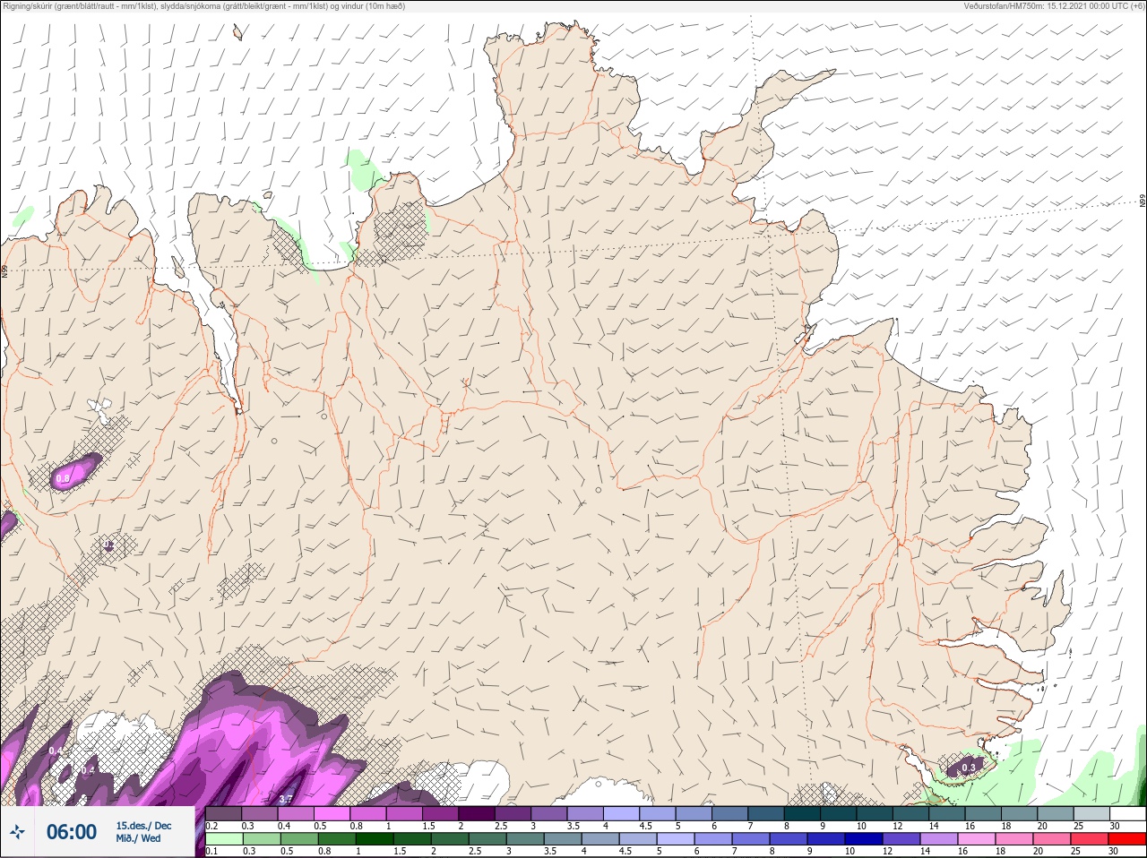The image size is (1147, 858).
Task: Click the darkest purple swatch labeled 2 in upper legend
Action: tap(479, 813)
